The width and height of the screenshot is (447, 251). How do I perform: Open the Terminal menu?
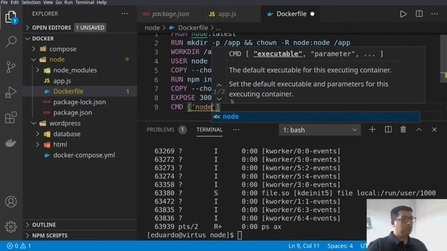(x=85, y=2)
